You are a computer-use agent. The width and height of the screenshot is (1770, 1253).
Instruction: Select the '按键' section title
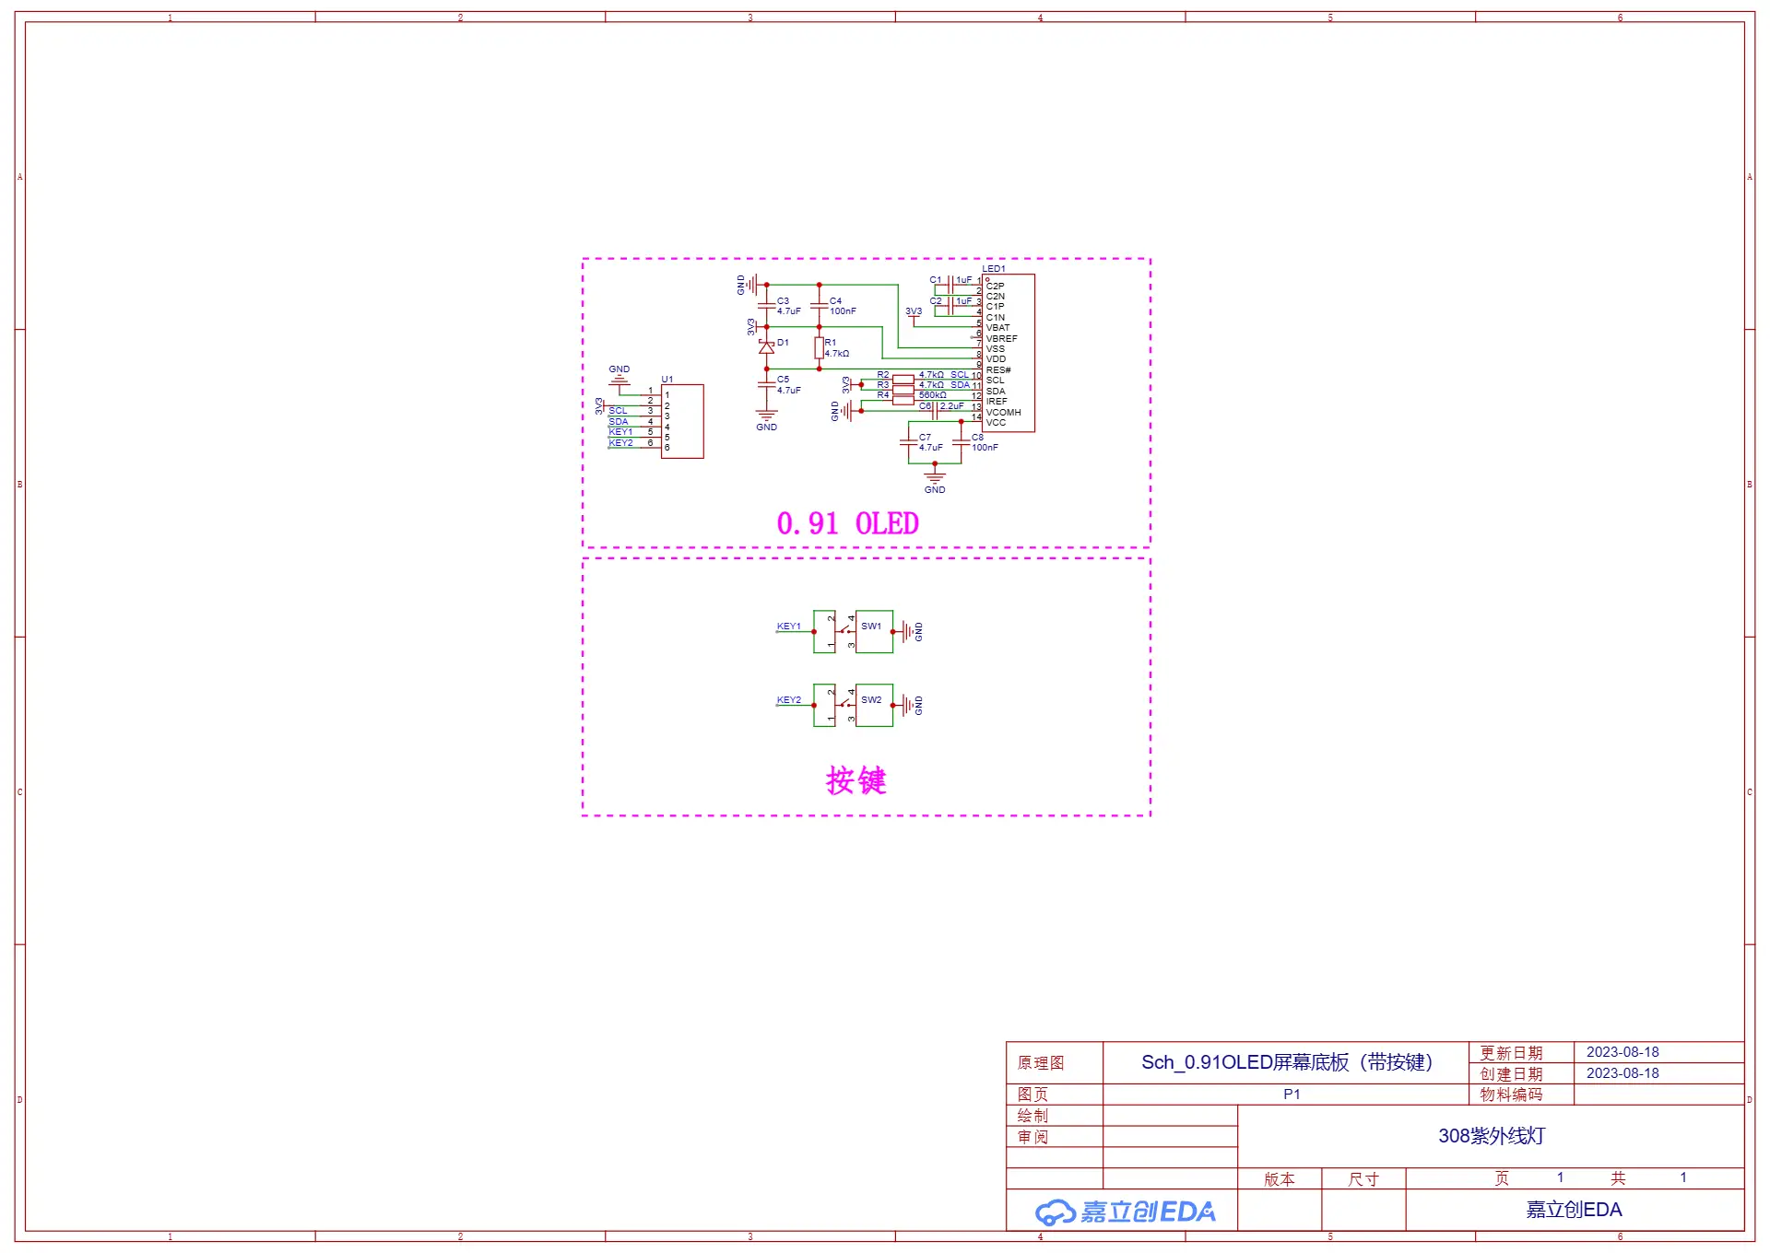coord(856,780)
